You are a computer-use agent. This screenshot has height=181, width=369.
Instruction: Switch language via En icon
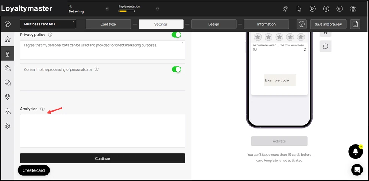click(x=339, y=9)
